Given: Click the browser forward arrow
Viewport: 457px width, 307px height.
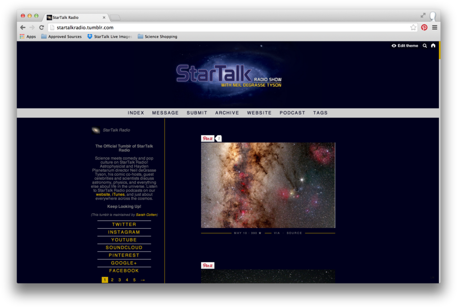Looking at the screenshot, I should point(32,27).
